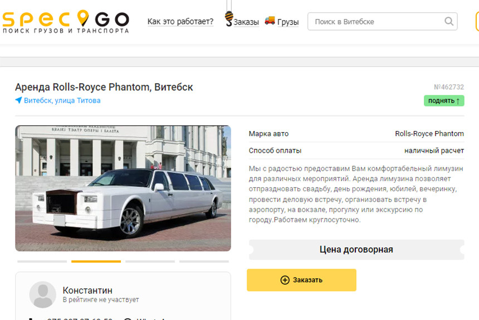Image resolution: width=479 pixels, height=320 pixels.
Task: Click the crane hook icon by Заказы
Action: (229, 18)
